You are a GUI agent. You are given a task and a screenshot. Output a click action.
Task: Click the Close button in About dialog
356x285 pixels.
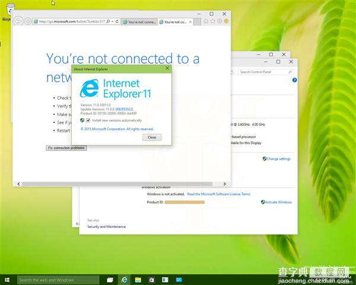[152, 137]
